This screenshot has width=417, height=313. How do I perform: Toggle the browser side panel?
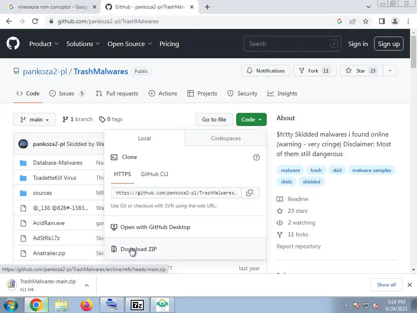pos(382,21)
